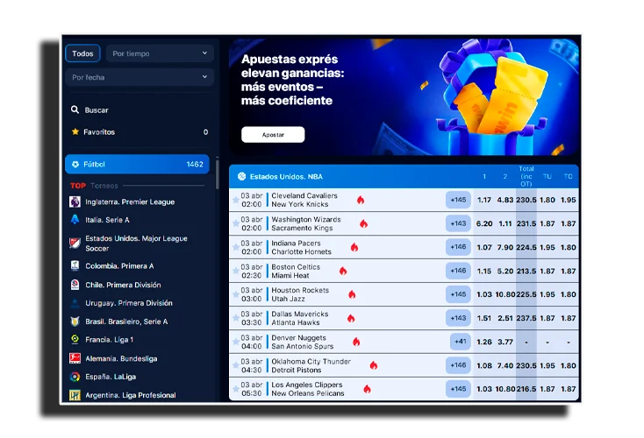Screen dimensions: 644x438
Task: Select the Todos filter tab
Action: pos(82,53)
